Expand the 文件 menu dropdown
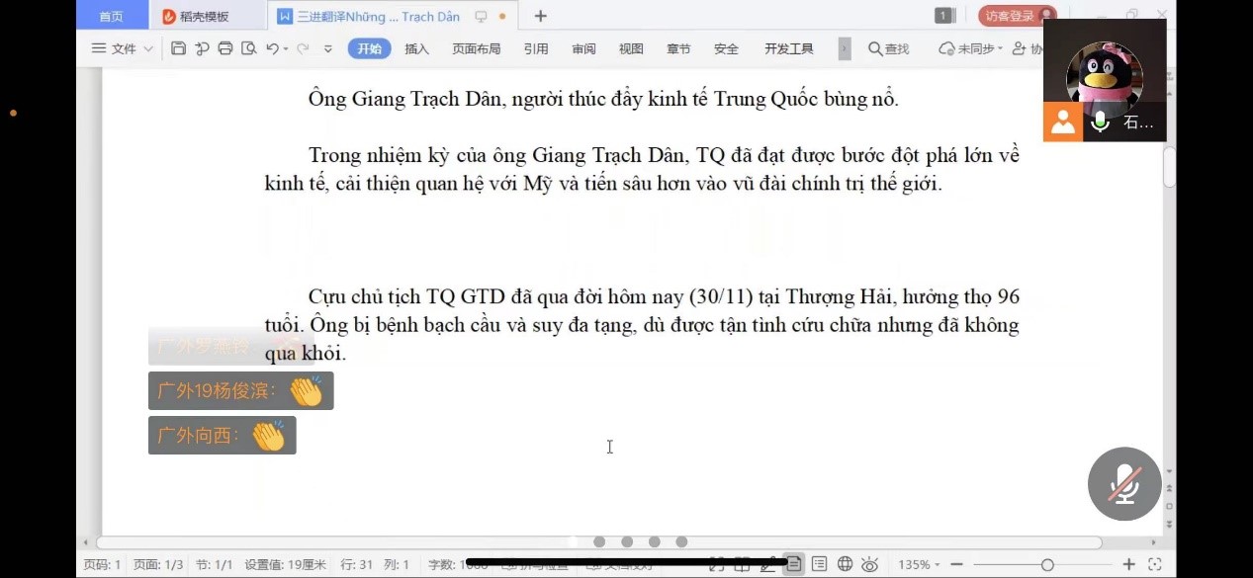The width and height of the screenshot is (1253, 578). pos(123,48)
